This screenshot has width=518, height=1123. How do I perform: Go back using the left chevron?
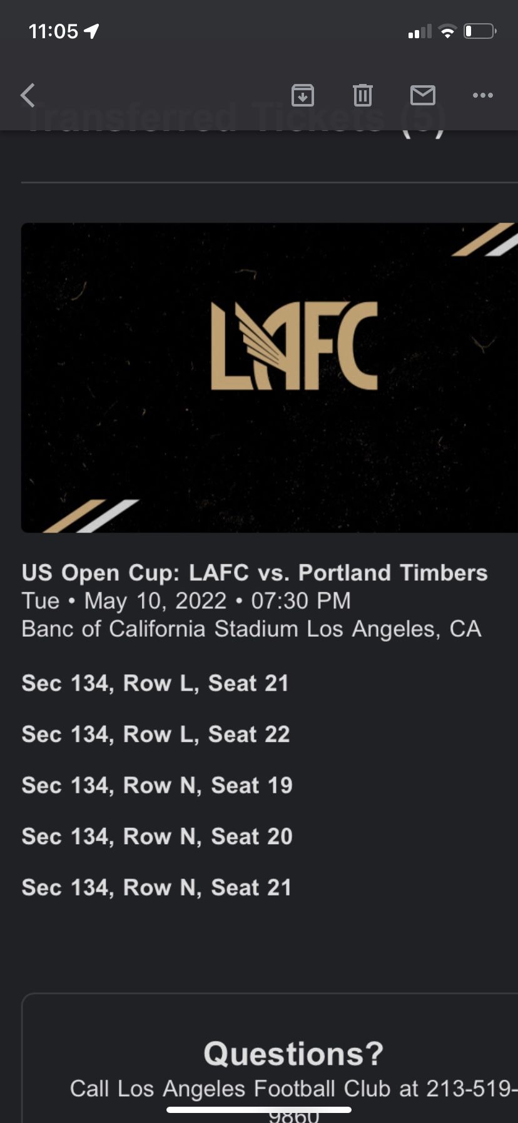coord(28,95)
